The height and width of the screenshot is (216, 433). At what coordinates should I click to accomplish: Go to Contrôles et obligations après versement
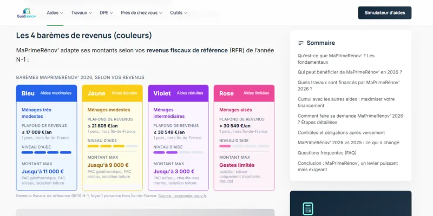(x=342, y=132)
